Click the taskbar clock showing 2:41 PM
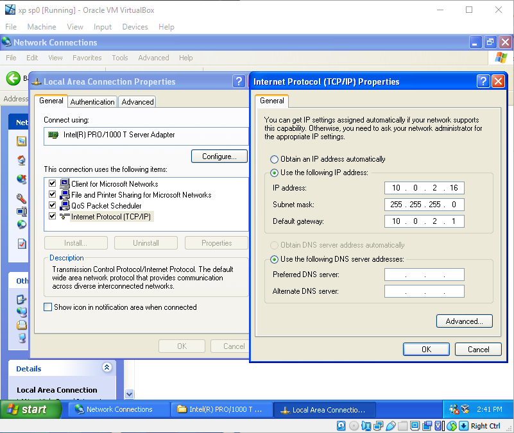The image size is (514, 433). click(489, 409)
